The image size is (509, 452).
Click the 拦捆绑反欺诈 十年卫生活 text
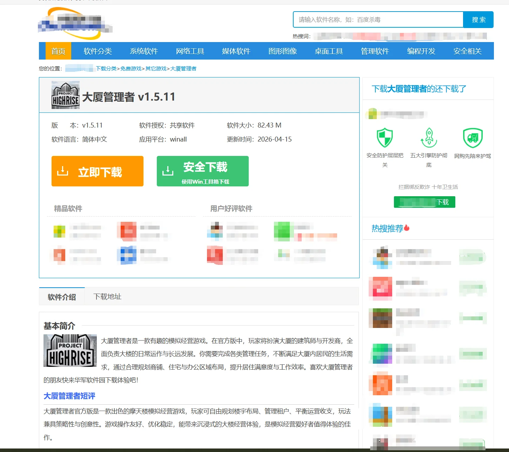click(x=428, y=187)
